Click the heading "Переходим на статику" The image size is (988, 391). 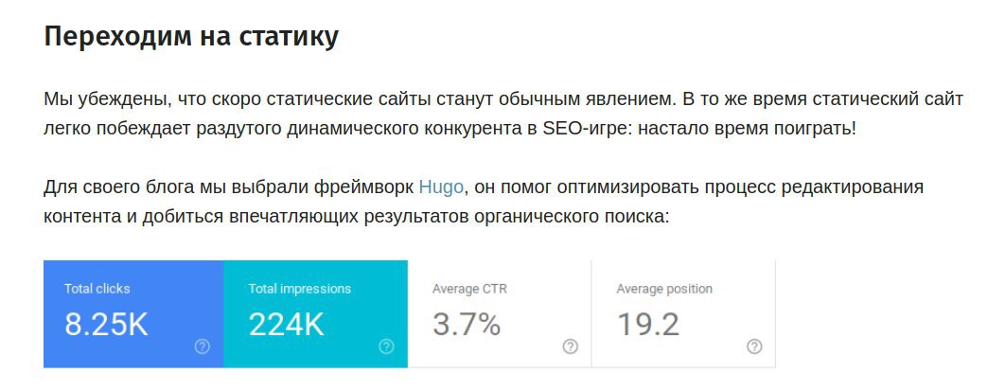[191, 37]
